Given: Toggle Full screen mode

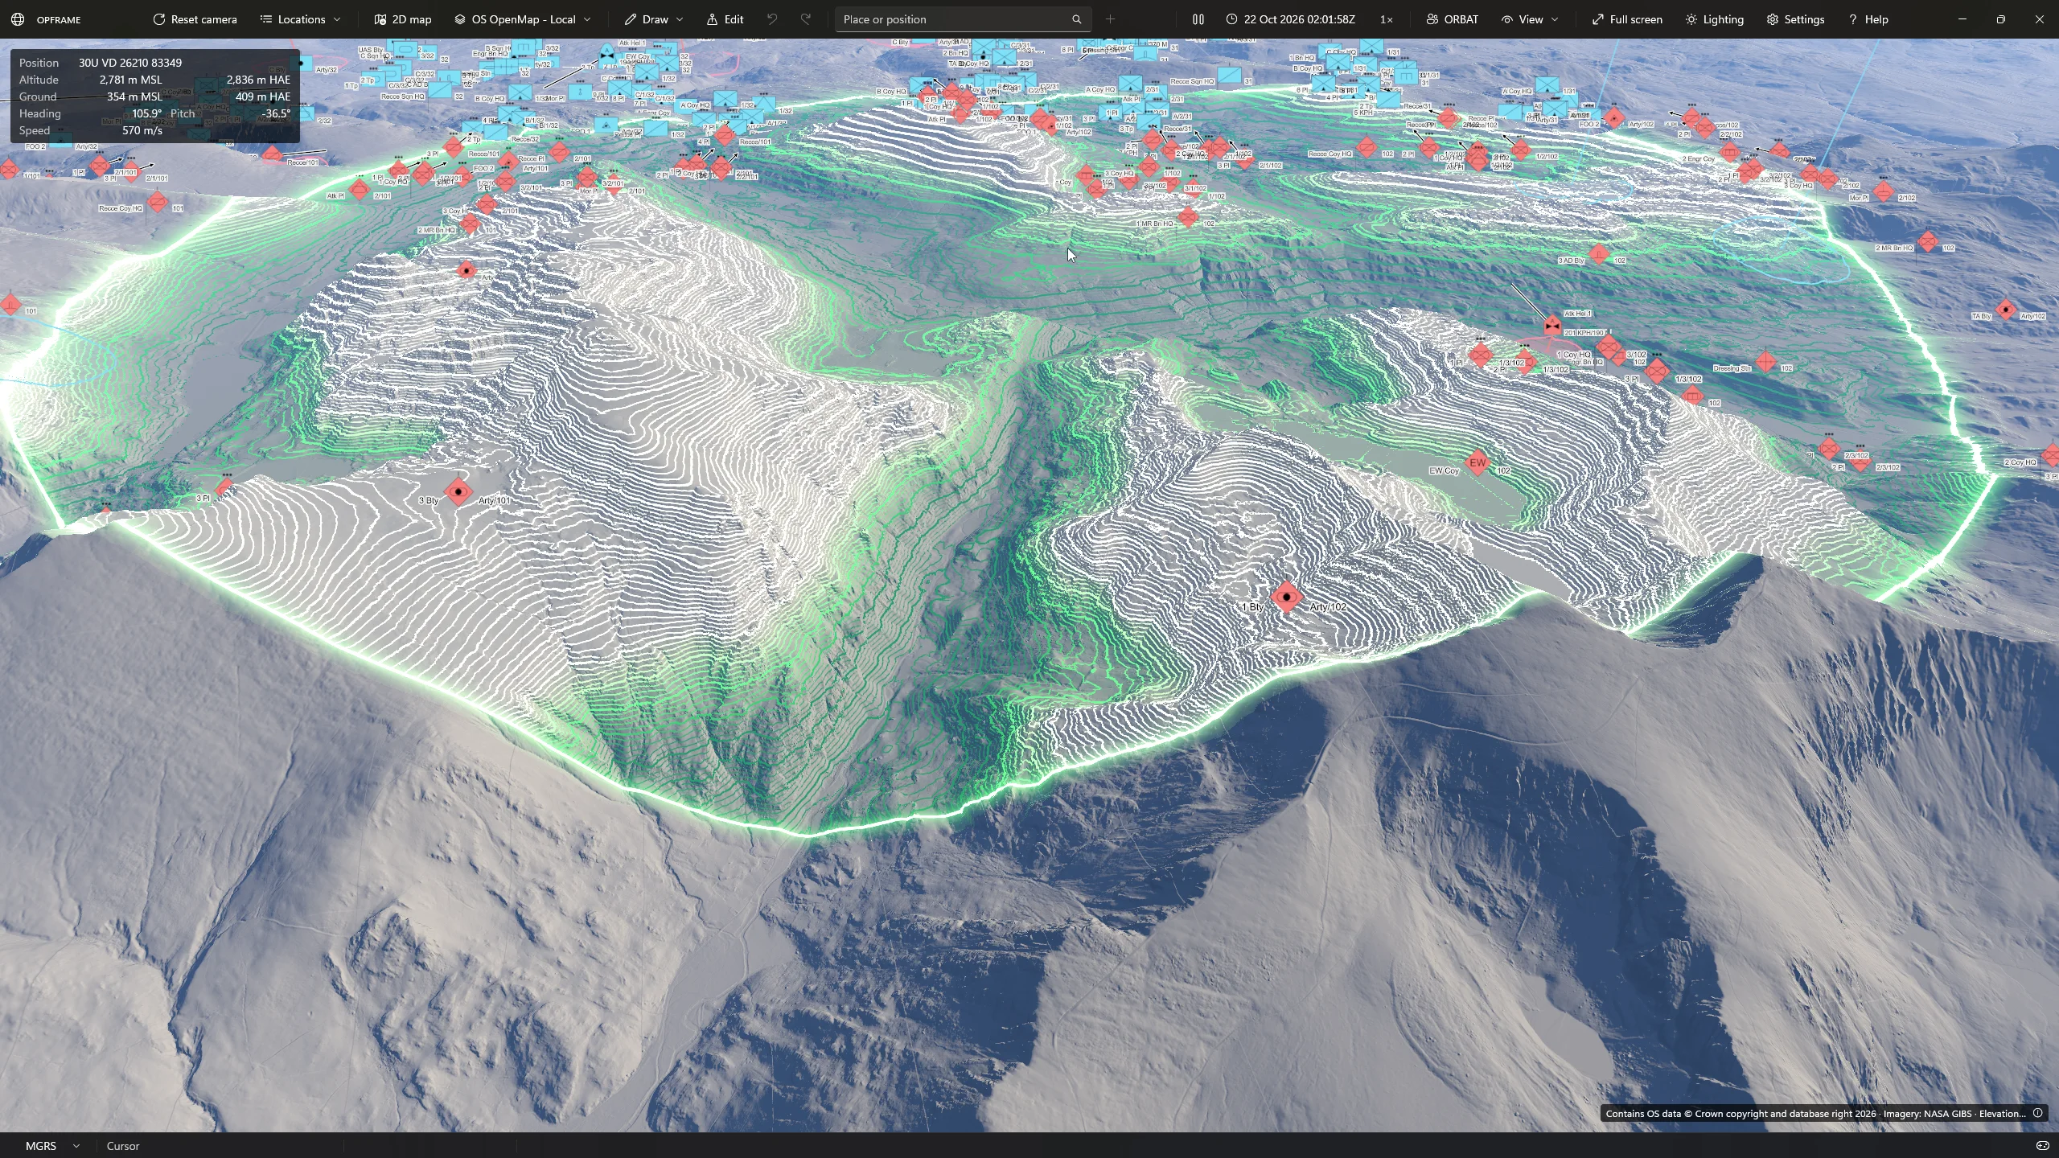Looking at the screenshot, I should tap(1627, 19).
